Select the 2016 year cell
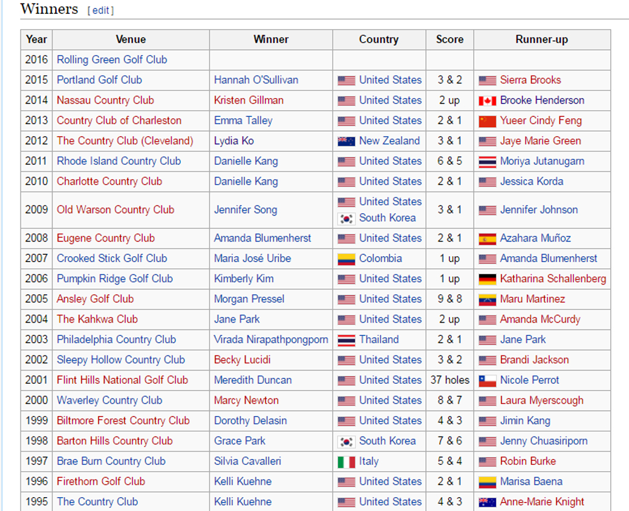Viewport: 629px width, 511px height. click(x=36, y=59)
